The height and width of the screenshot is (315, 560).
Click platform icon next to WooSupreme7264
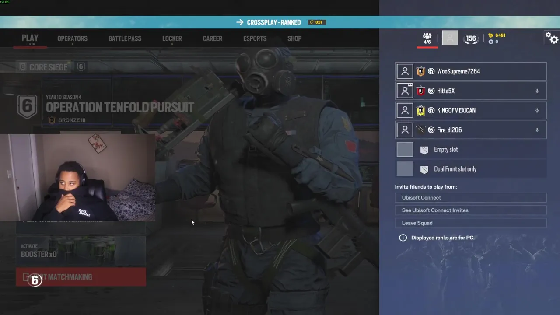point(431,71)
